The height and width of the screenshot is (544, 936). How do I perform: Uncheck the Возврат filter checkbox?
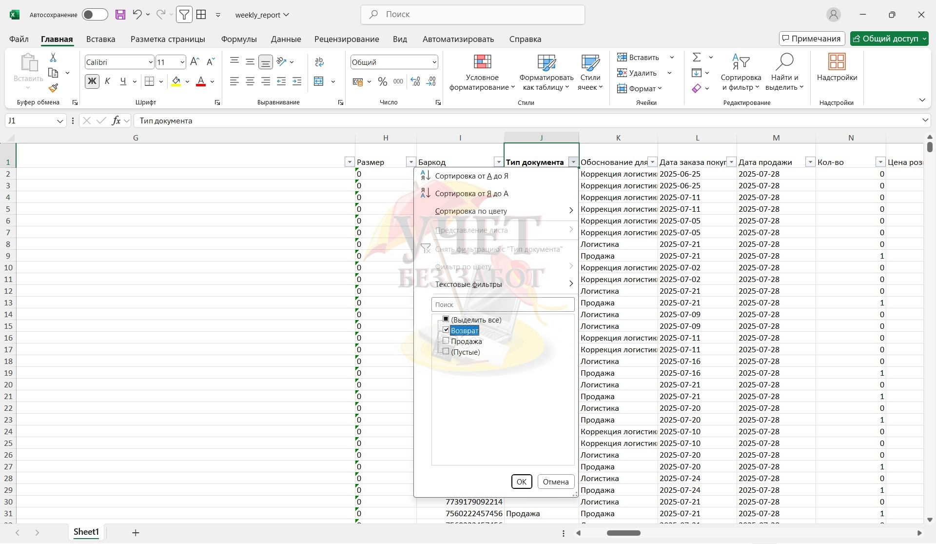coord(446,330)
